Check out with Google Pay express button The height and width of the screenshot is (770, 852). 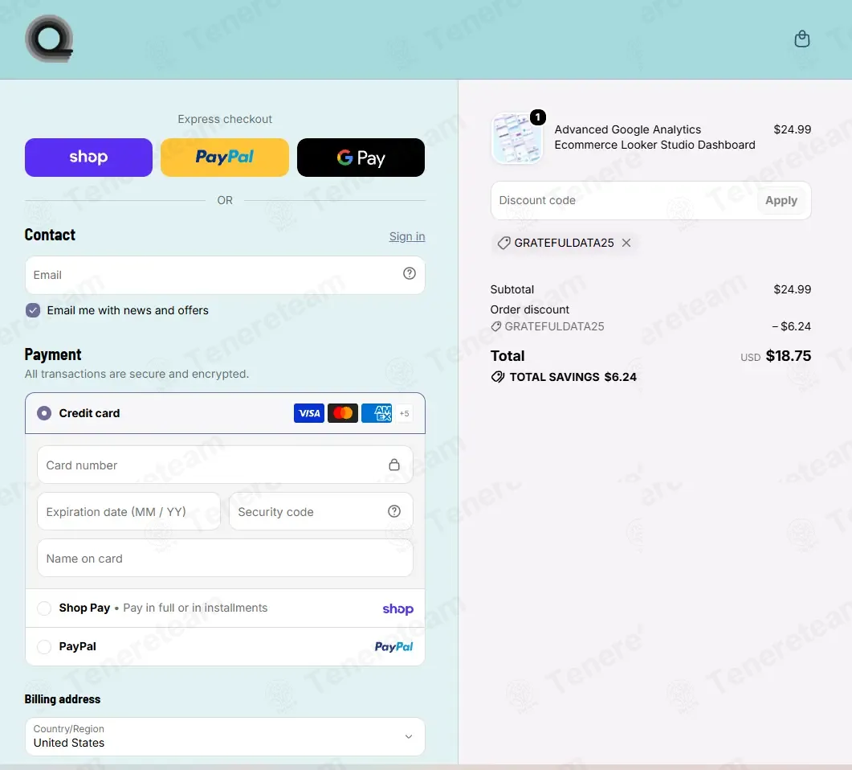point(361,158)
